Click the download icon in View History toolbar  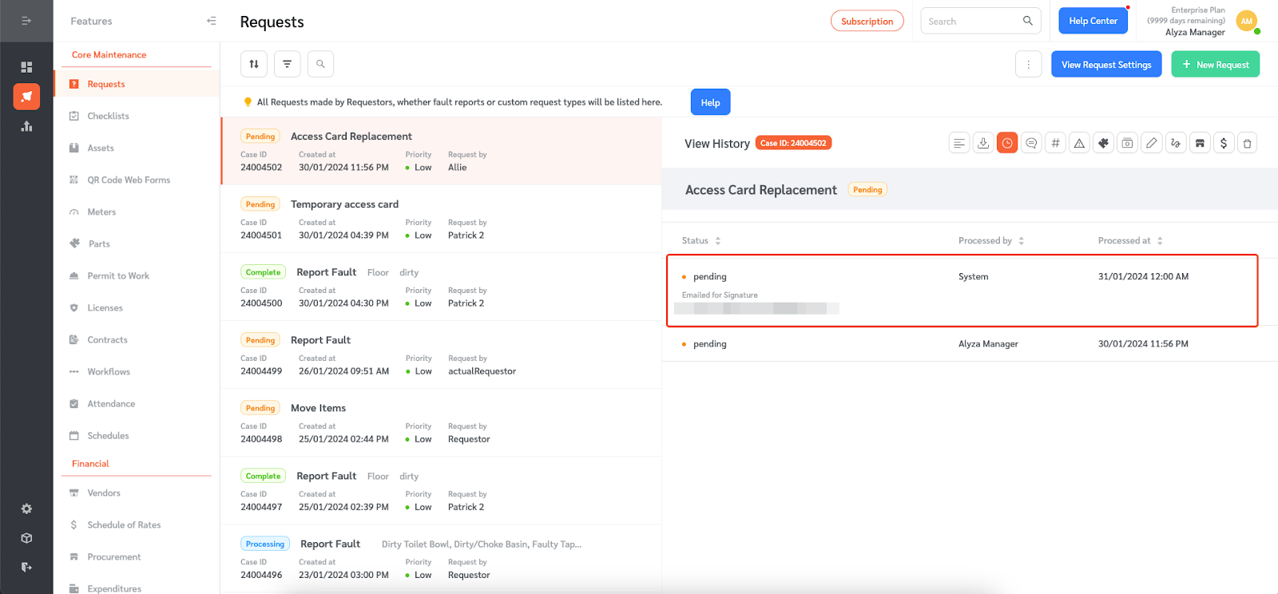983,144
